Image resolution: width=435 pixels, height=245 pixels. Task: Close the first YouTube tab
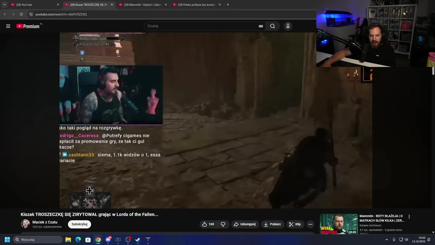tap(58, 5)
